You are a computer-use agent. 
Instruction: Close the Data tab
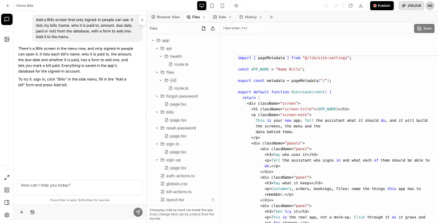click(x=230, y=17)
